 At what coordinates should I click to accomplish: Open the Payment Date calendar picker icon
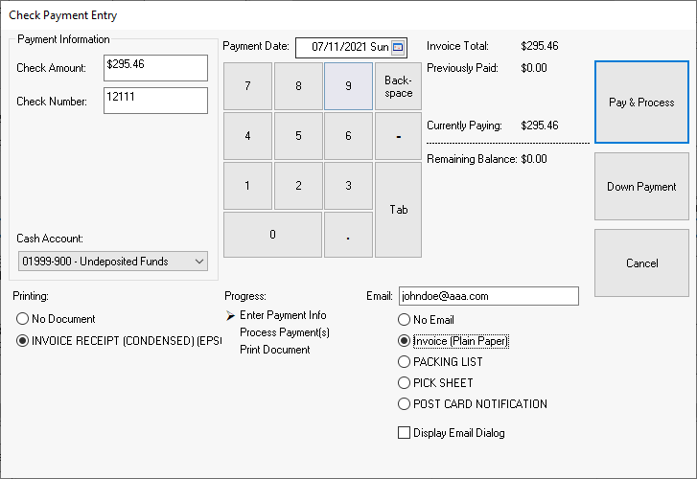click(x=399, y=47)
